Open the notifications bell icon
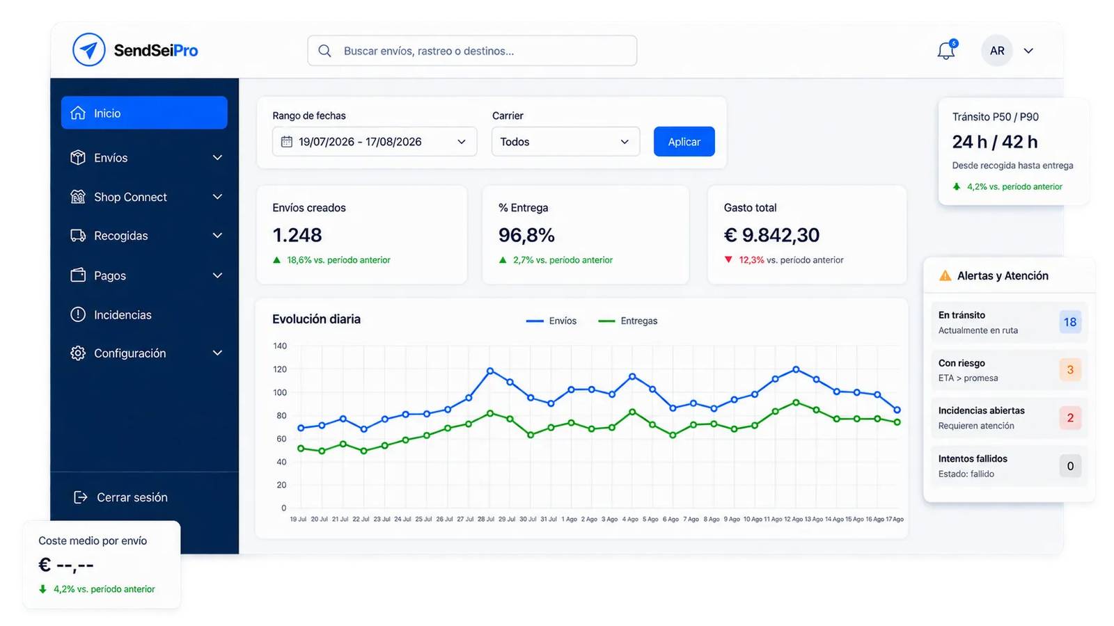 coord(946,50)
